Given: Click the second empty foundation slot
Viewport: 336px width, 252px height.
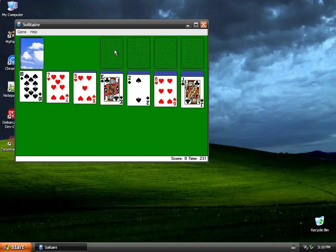Looking at the screenshot, I should 139,53.
